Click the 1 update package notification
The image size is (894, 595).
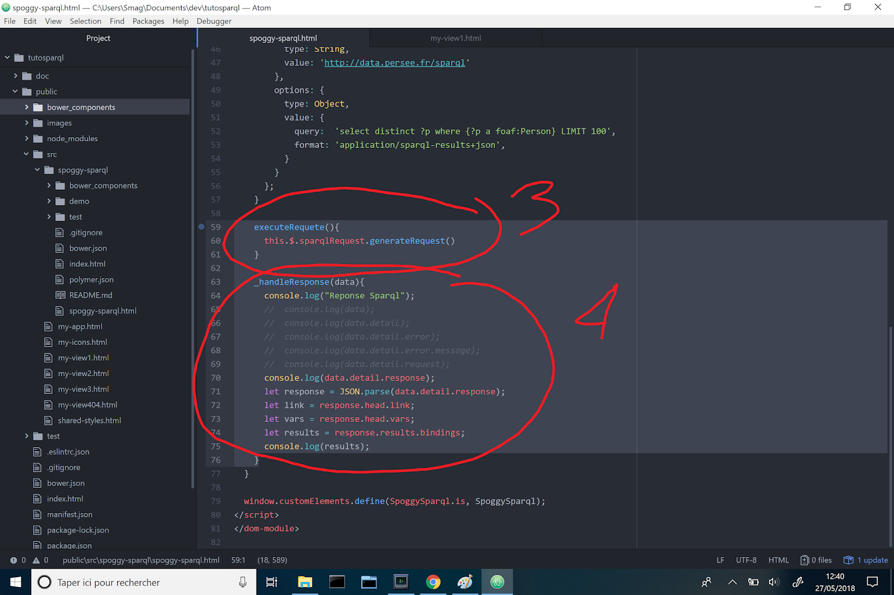click(866, 560)
